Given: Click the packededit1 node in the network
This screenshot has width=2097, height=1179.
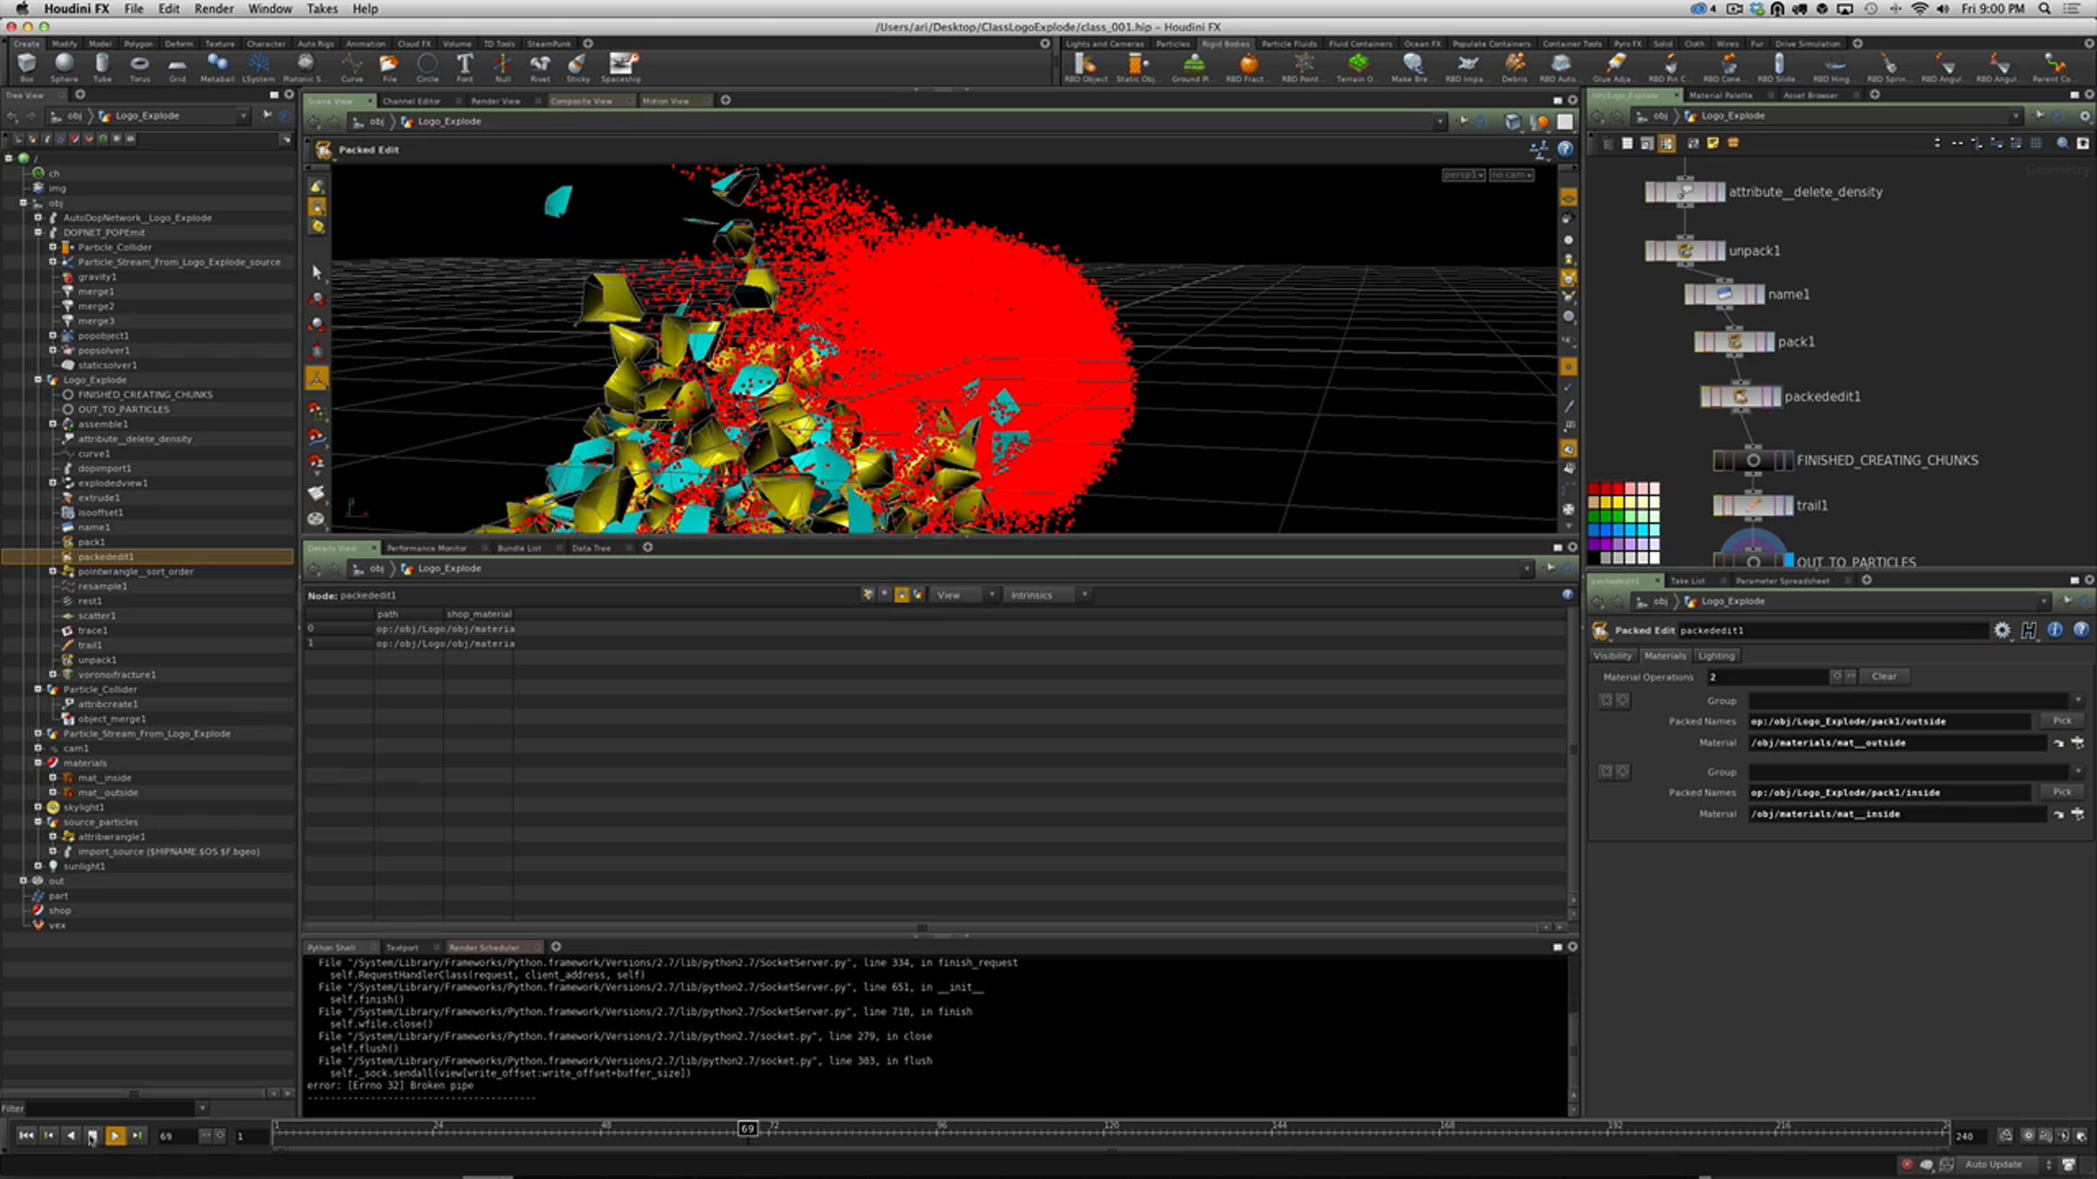Looking at the screenshot, I should [1741, 396].
